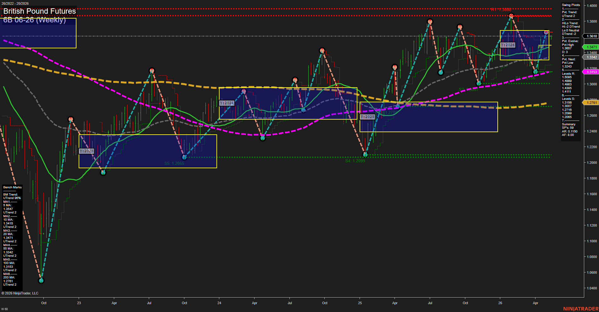Select the swing low pivot beside S5: 1.2065
The height and width of the screenshot is (312, 599).
[x=185, y=157]
